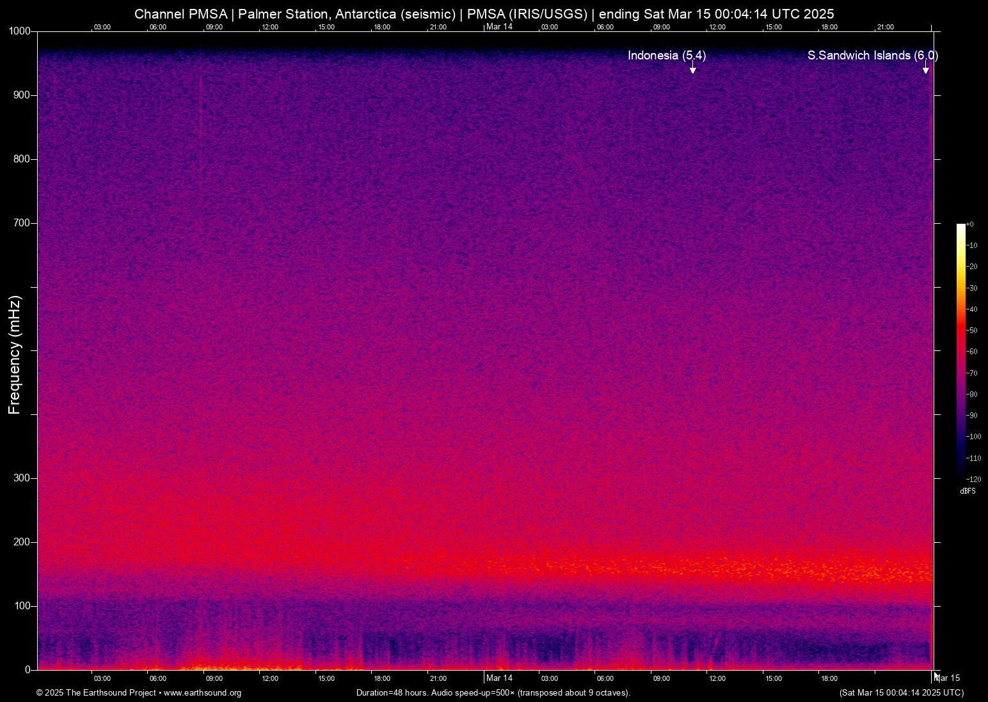Click the 900 frequency tick label
Viewport: 988px width, 702px height.
[x=22, y=95]
